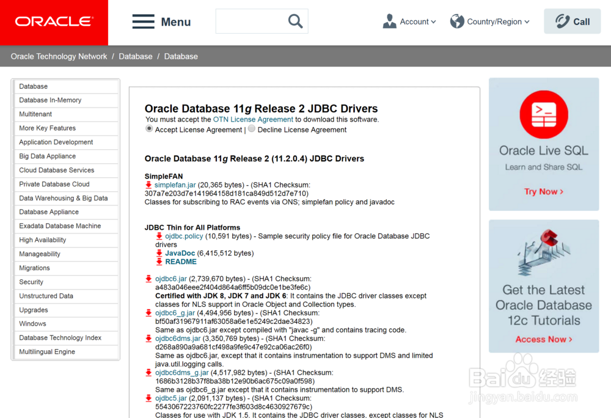Click Try Now on Oracle Live SQL

[x=544, y=192]
